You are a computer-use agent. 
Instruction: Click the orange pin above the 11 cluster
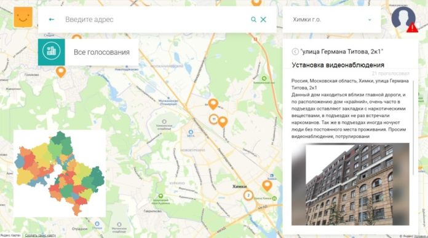coord(213,104)
